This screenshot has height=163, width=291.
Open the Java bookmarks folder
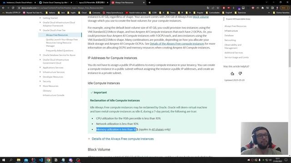pos(61,13)
